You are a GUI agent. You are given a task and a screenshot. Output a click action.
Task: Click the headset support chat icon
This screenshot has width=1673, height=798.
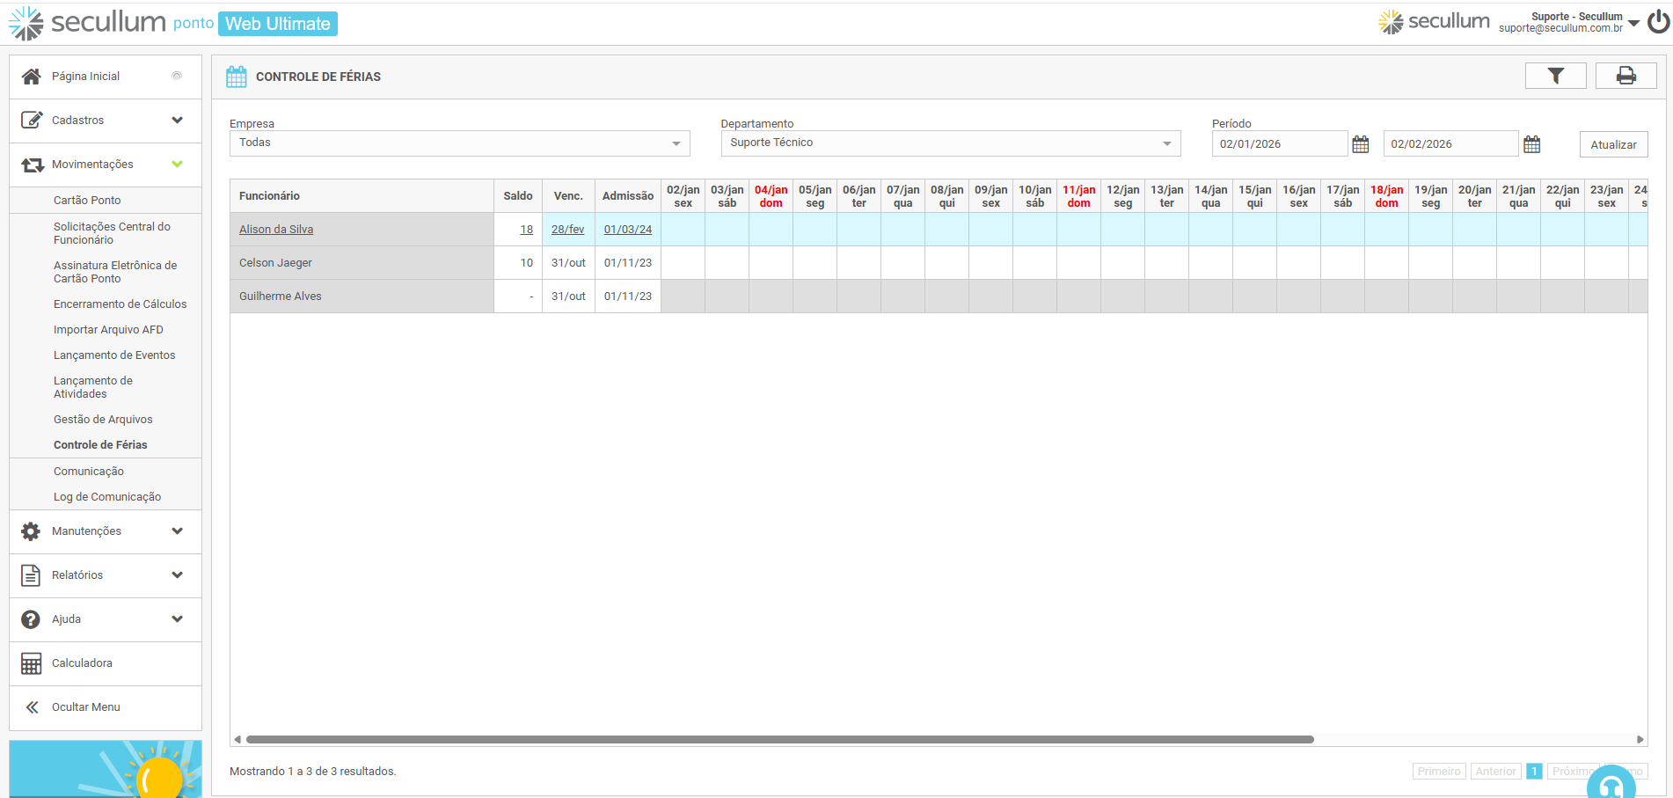(1611, 786)
